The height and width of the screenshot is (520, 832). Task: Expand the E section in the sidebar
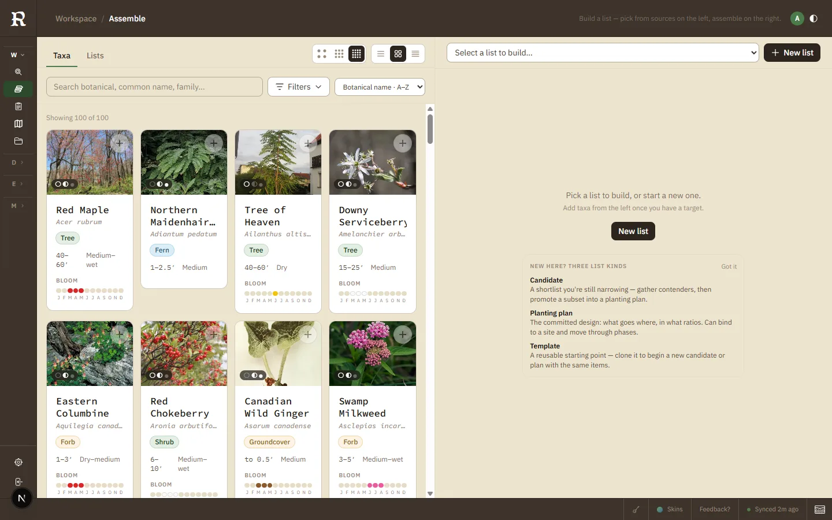[18, 184]
